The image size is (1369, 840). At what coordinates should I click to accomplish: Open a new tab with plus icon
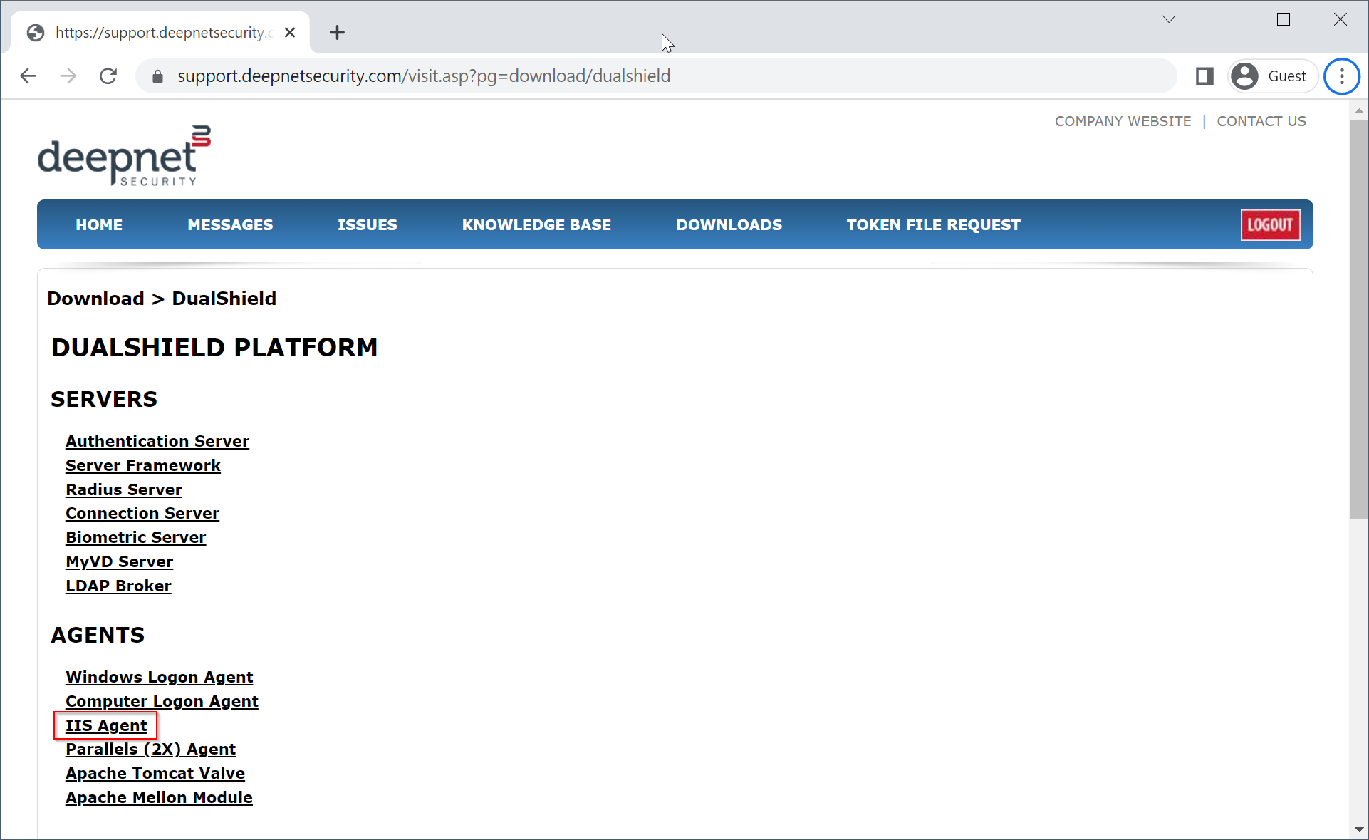click(337, 33)
